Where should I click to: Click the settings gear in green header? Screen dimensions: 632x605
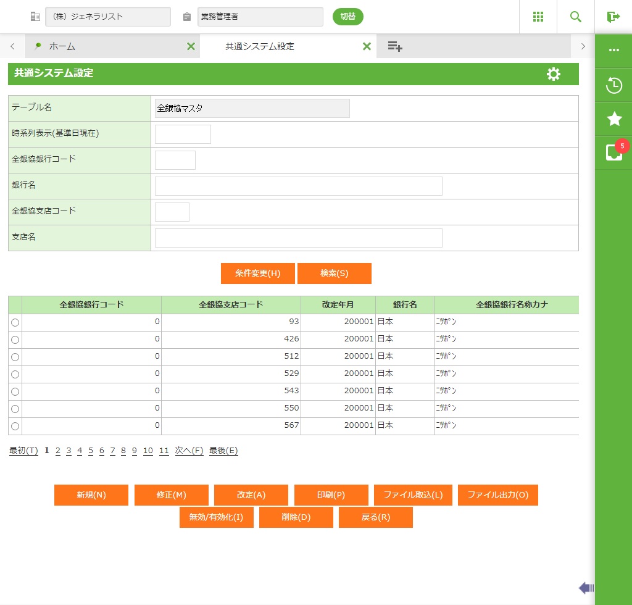[554, 74]
